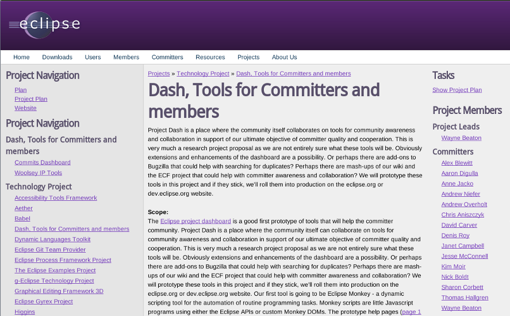
Task: Open Alex Blewitt's committer profile
Action: [457, 163]
